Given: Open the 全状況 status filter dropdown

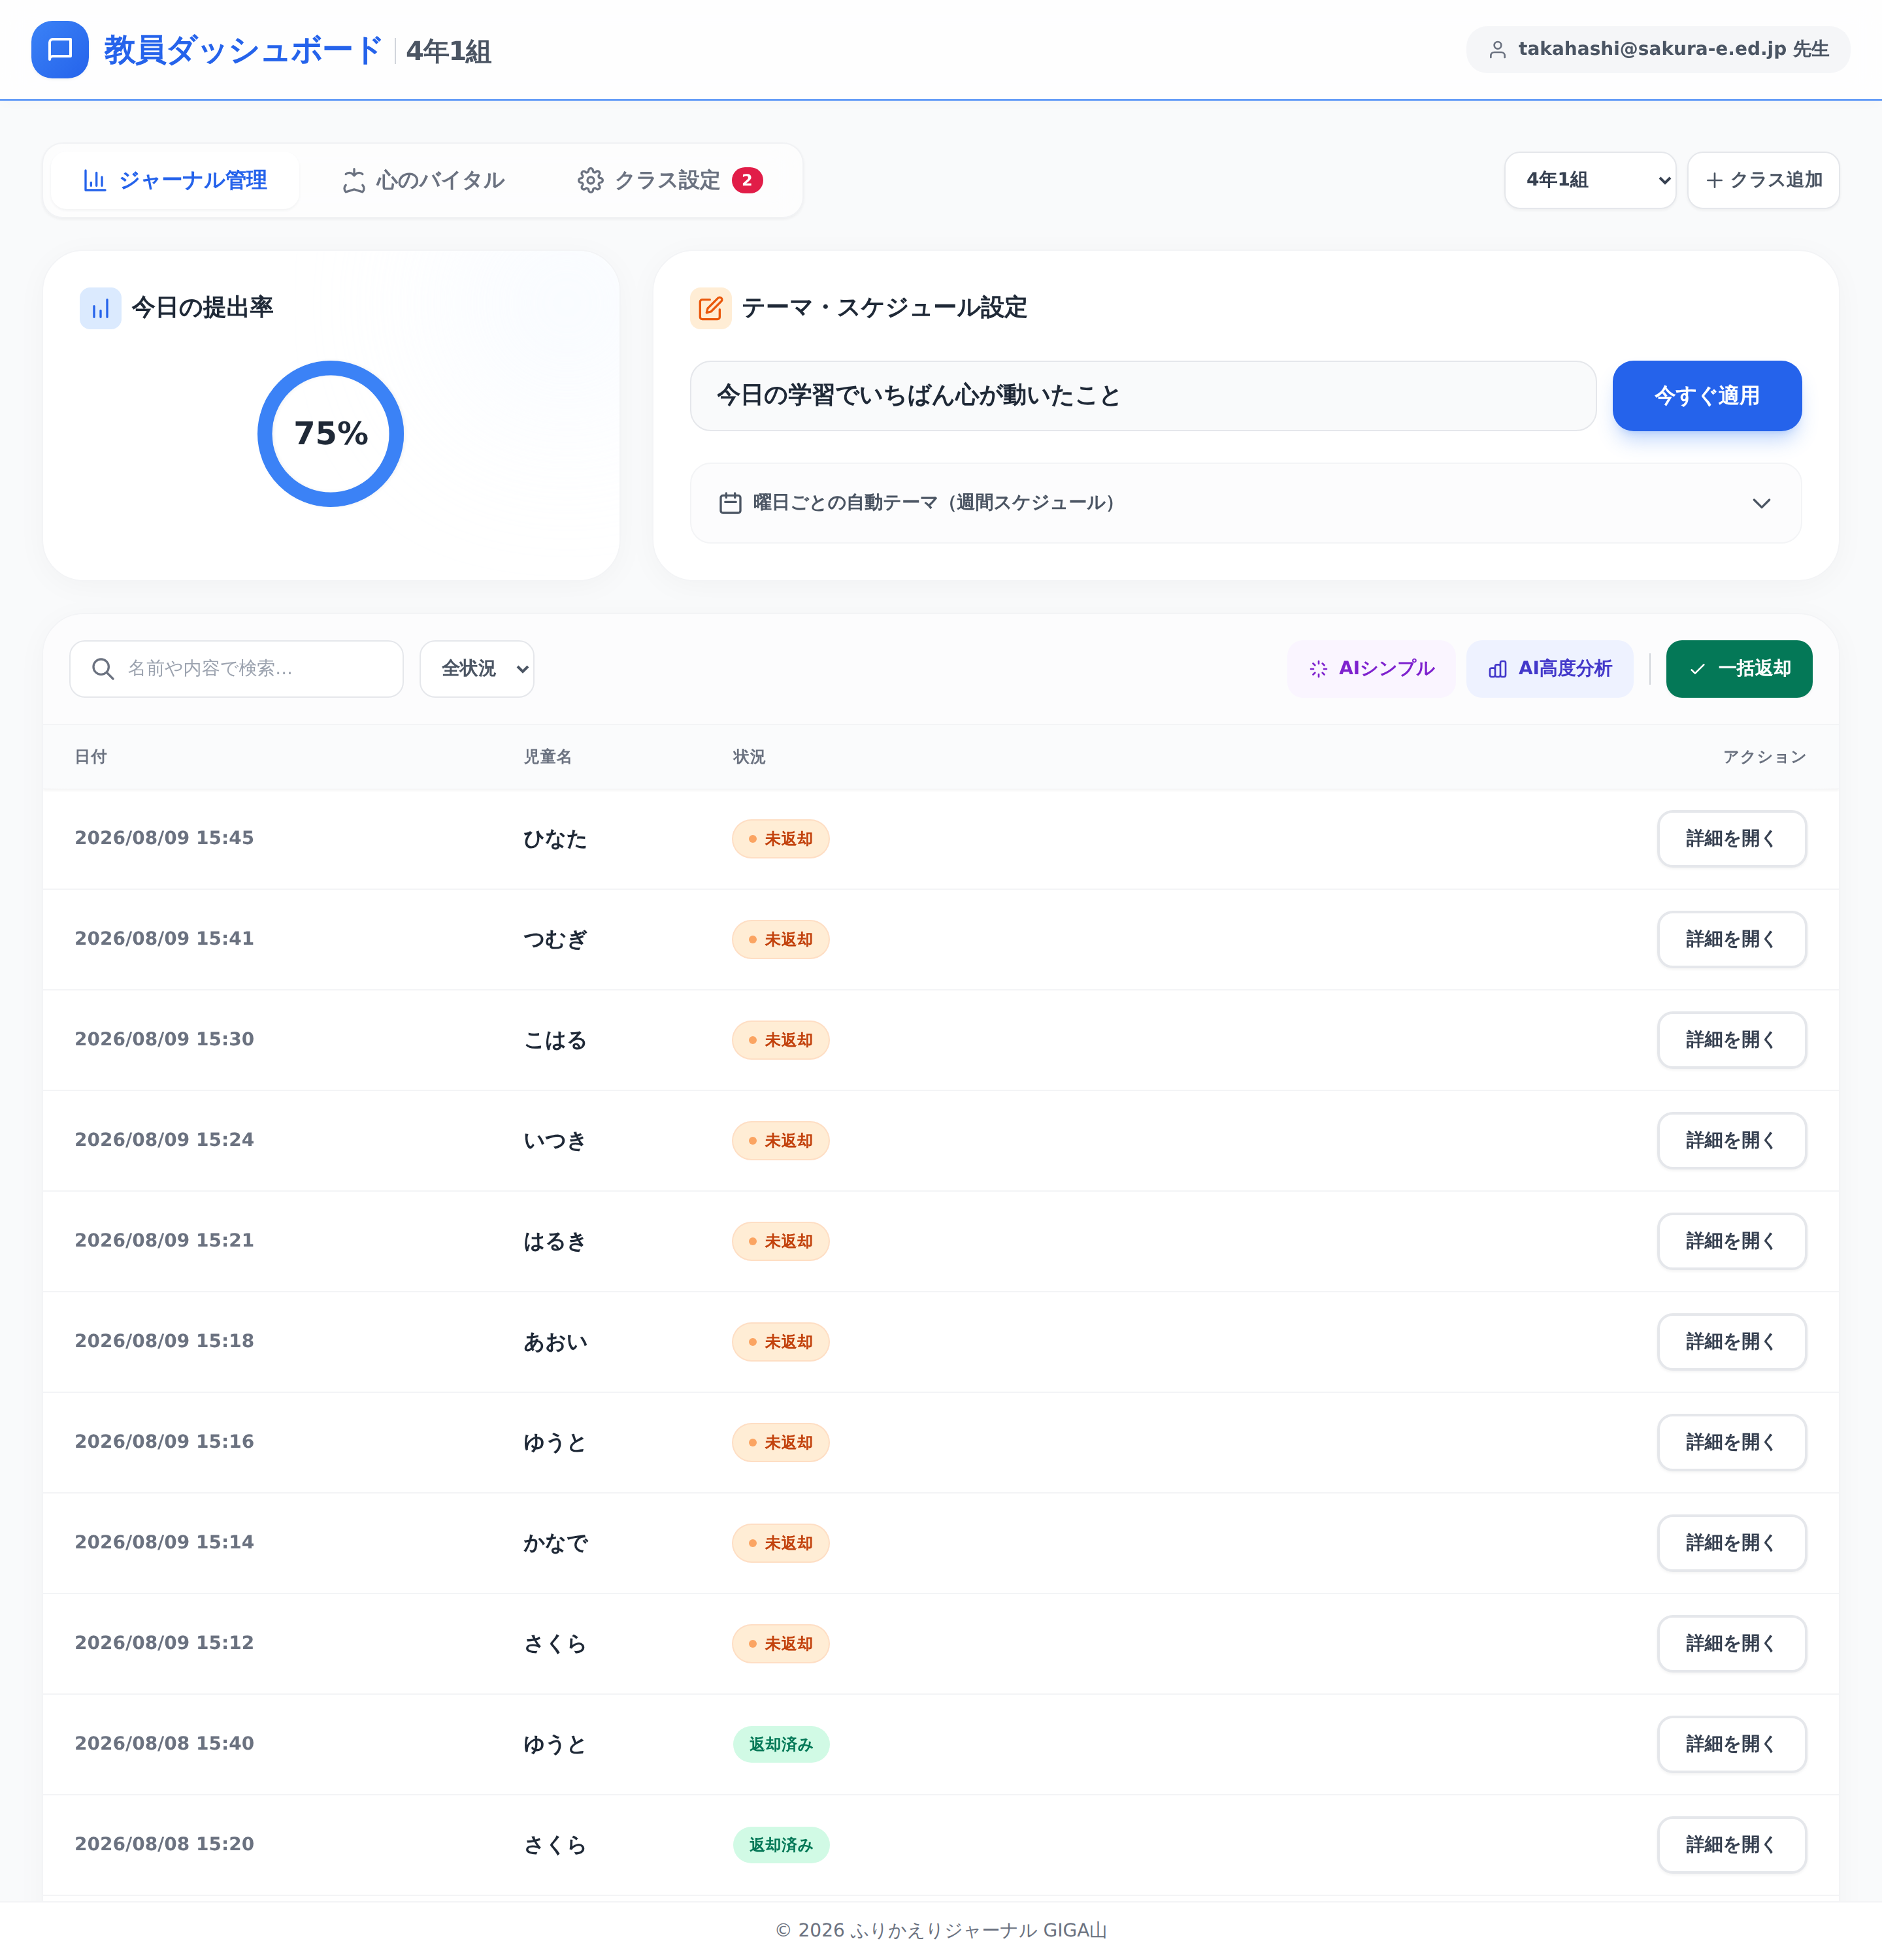Looking at the screenshot, I should tap(477, 669).
